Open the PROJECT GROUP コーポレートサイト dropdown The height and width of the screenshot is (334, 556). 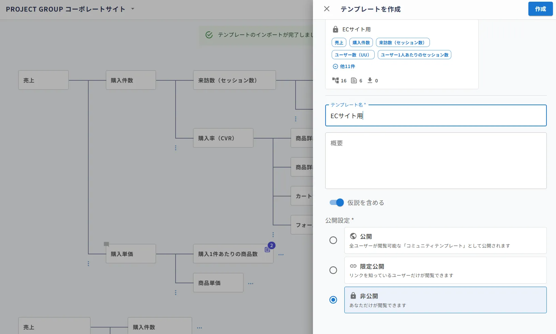133,9
